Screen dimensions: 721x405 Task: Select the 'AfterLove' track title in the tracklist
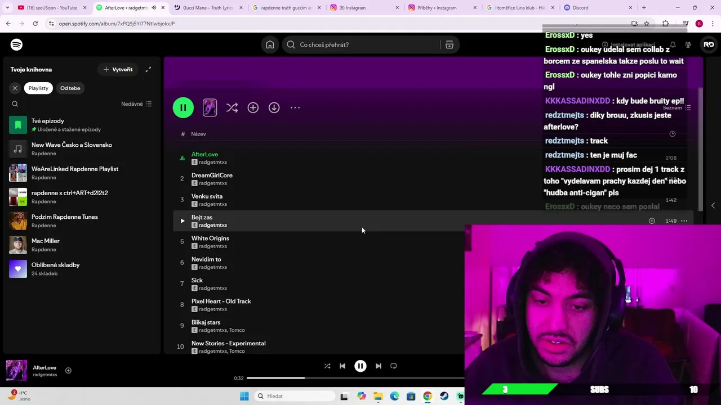click(x=204, y=154)
